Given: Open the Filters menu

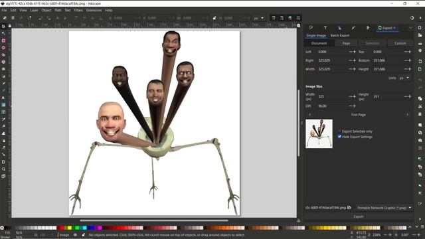Looking at the screenshot, I should [x=78, y=11].
